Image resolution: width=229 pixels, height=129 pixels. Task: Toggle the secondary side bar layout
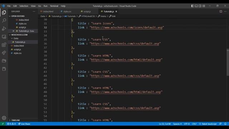[200, 6]
